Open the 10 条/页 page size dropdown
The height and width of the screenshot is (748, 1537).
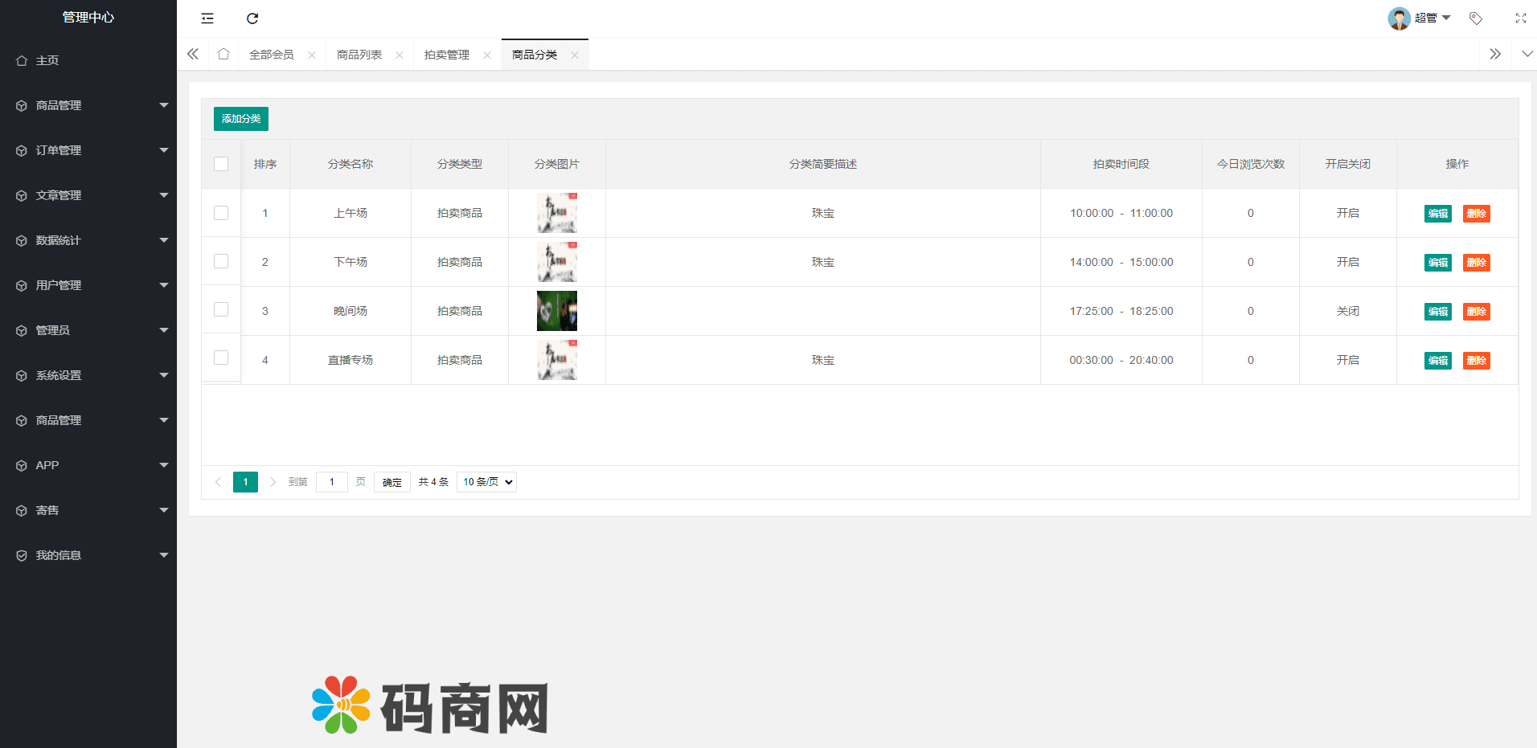[x=486, y=482]
